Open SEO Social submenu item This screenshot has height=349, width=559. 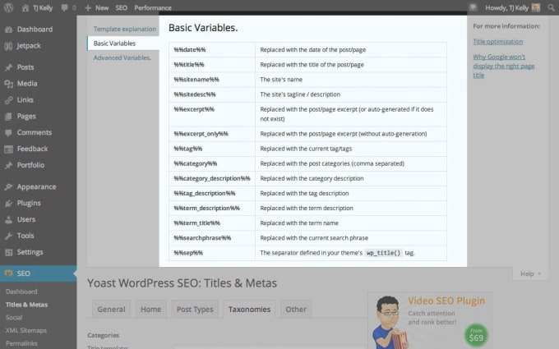[x=14, y=317]
